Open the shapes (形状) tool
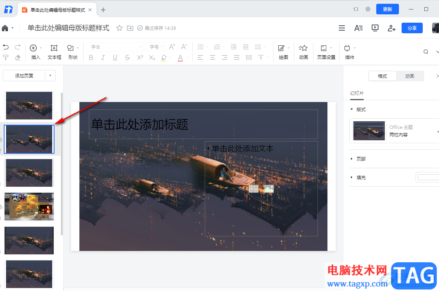This screenshot has width=439, height=291. click(x=73, y=52)
